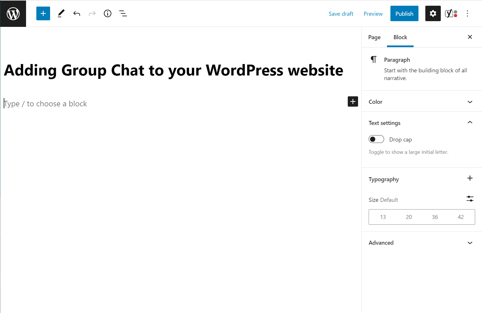The image size is (482, 313).
Task: Choose font size 42
Action: [x=461, y=217]
